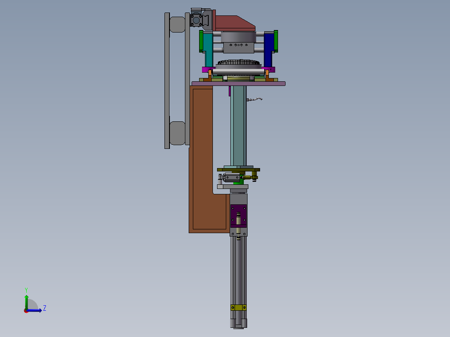The image size is (450, 337).
Task: Select the right magenta block
Action: 271,70
